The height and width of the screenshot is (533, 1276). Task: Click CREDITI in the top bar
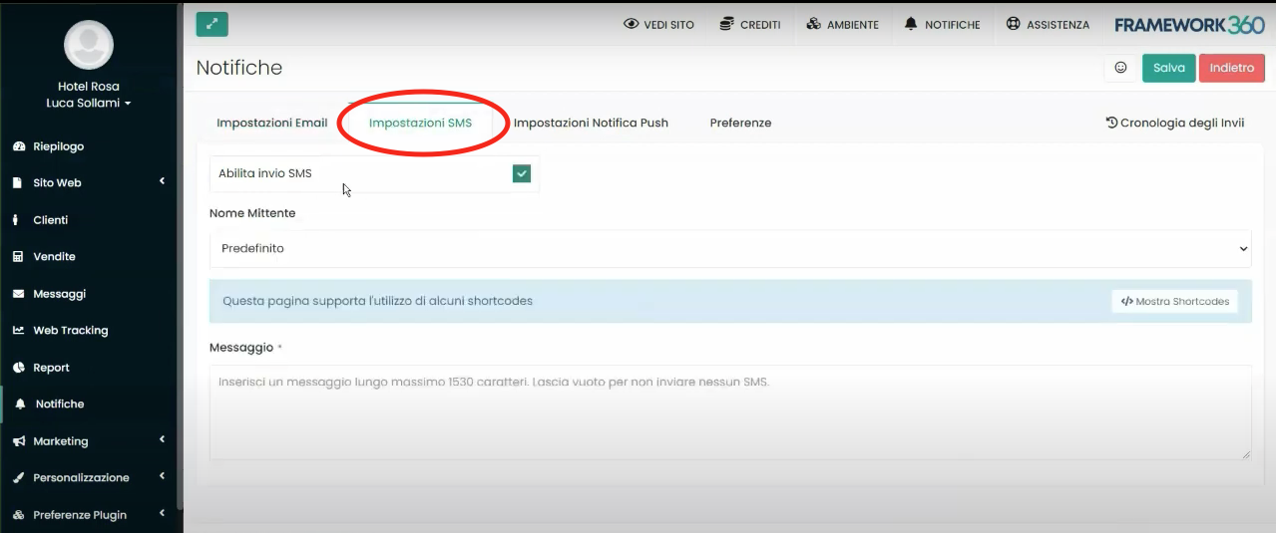click(x=750, y=24)
